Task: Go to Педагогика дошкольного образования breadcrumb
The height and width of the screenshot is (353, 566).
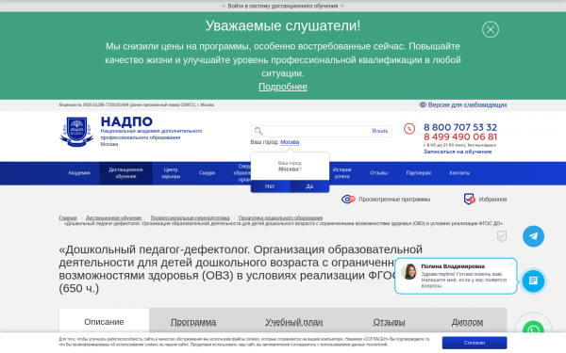Action: [280, 218]
